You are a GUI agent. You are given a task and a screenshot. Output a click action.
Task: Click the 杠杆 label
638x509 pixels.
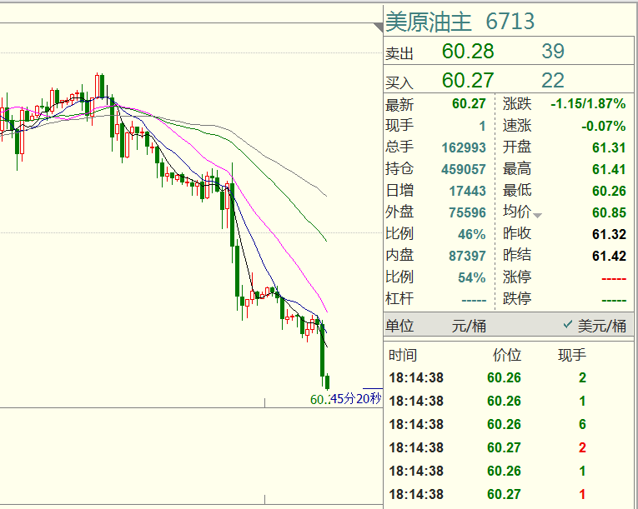tap(399, 298)
